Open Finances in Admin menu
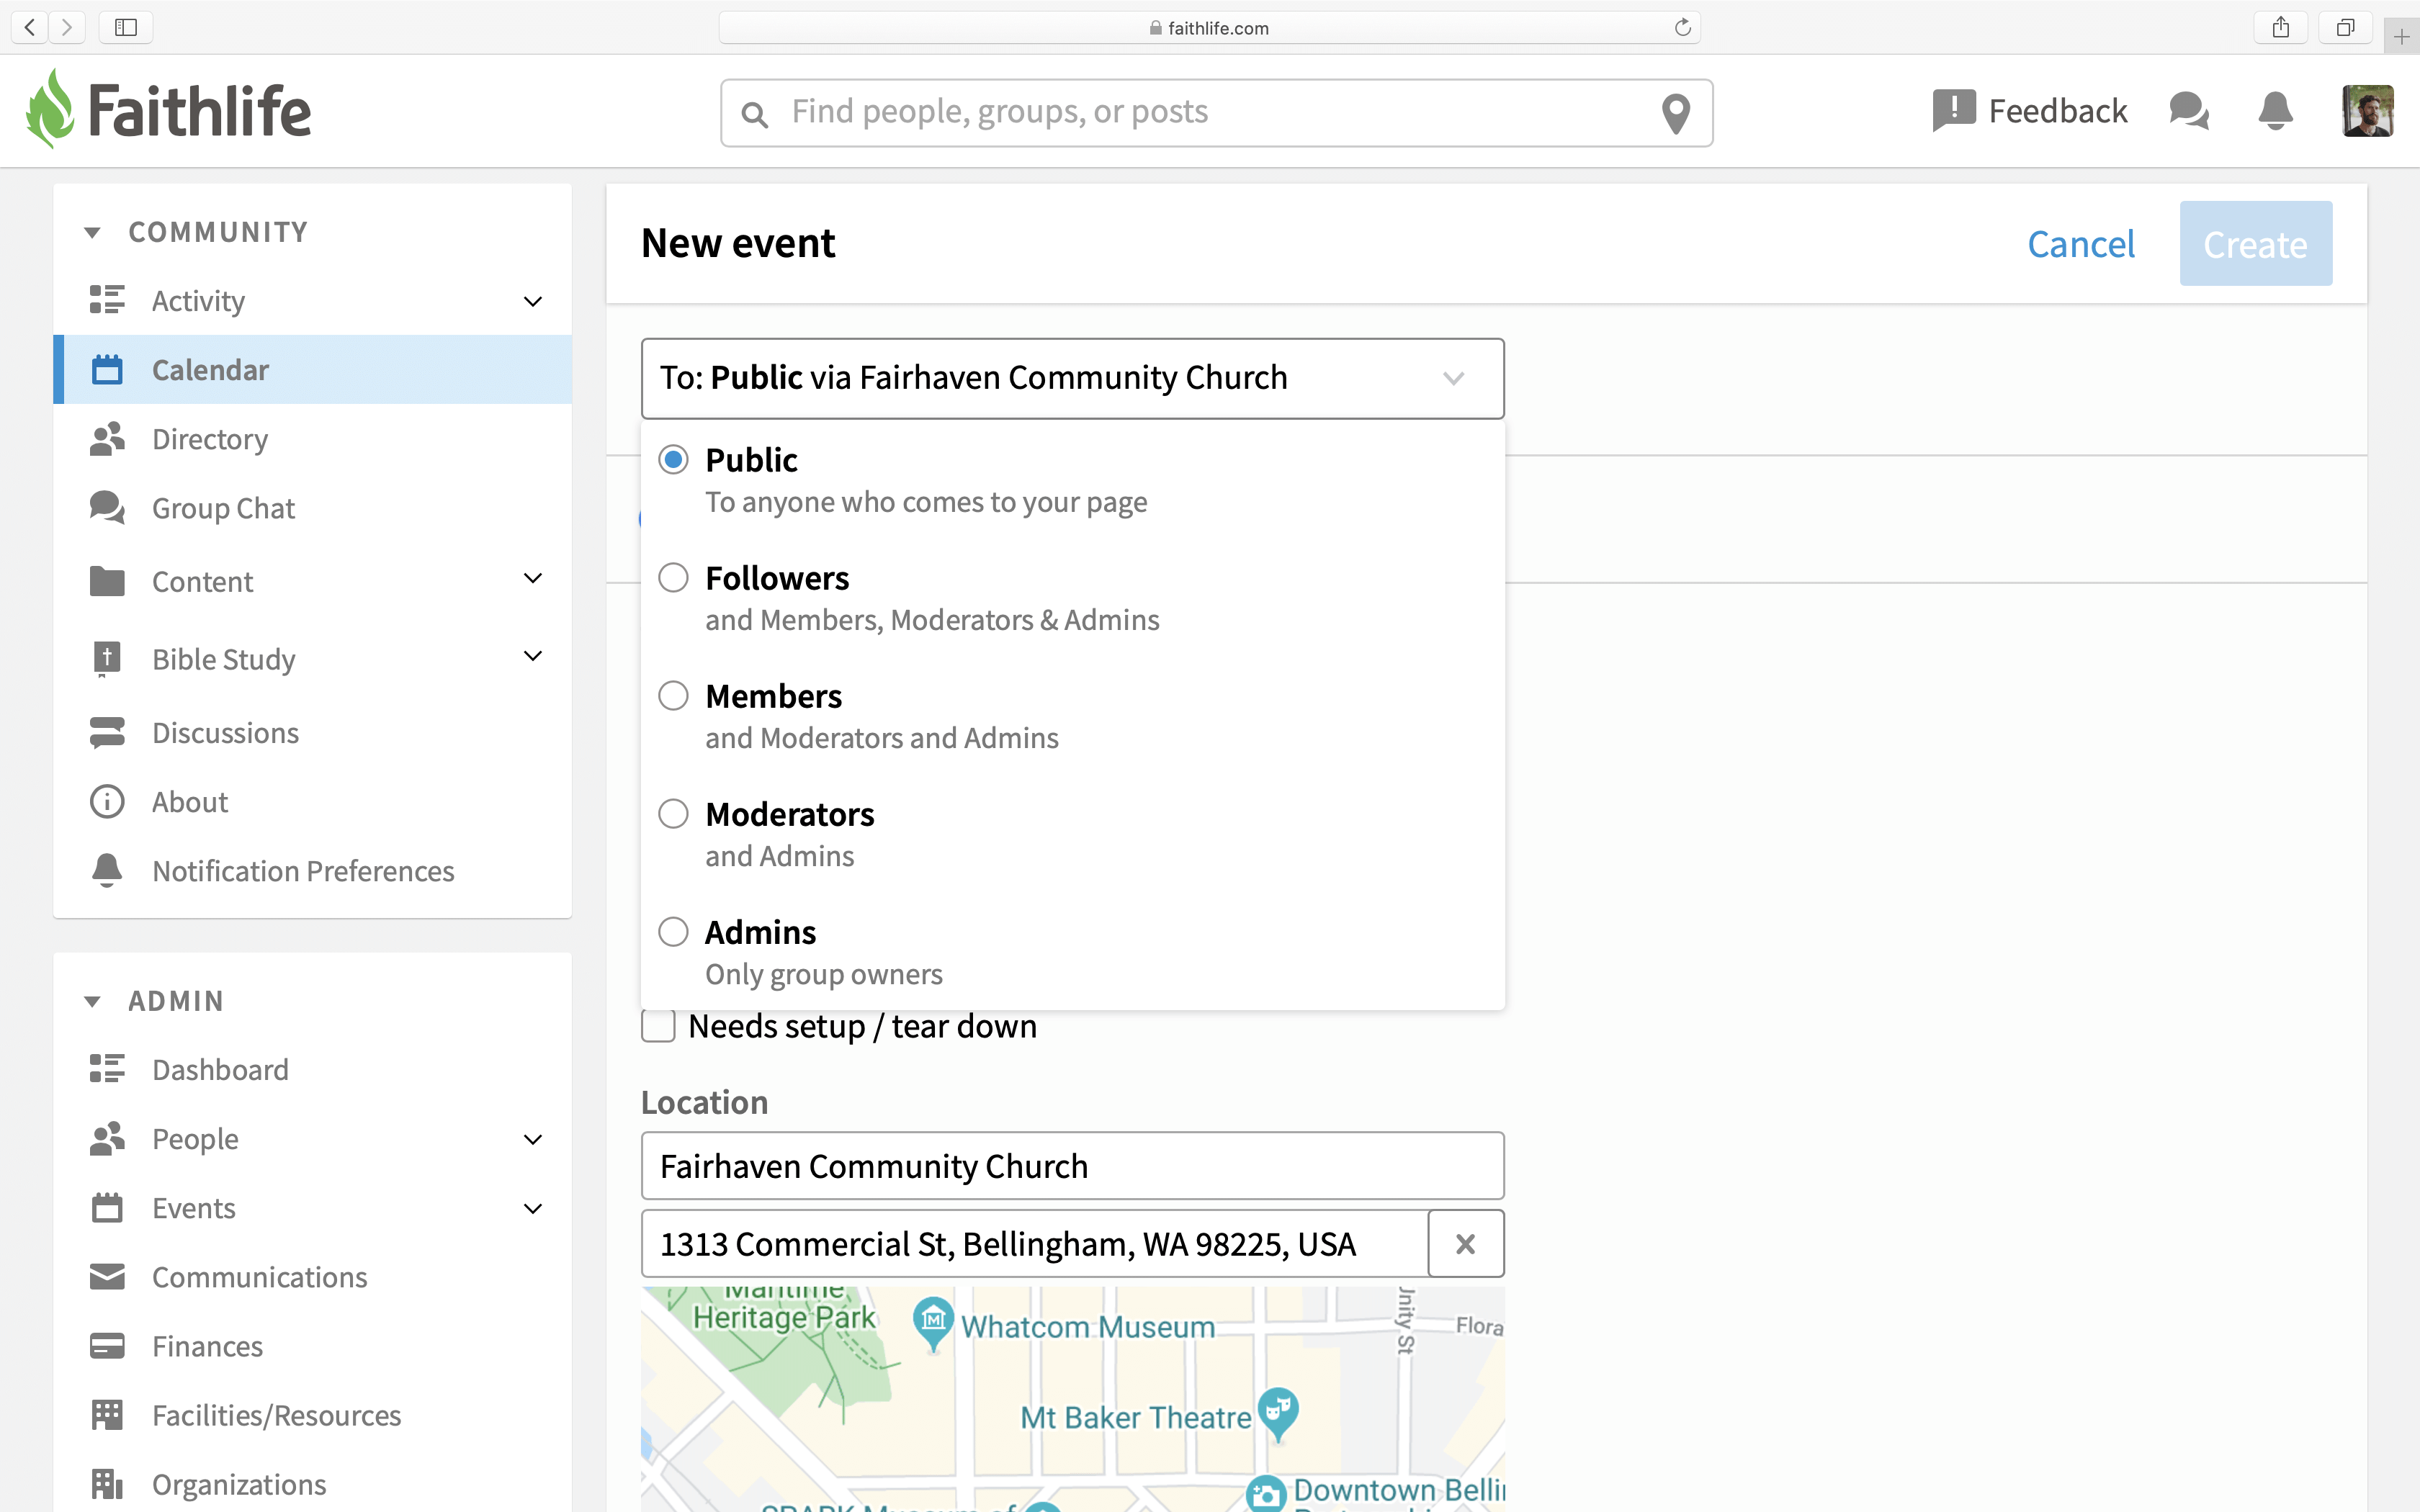 click(x=312, y=1346)
